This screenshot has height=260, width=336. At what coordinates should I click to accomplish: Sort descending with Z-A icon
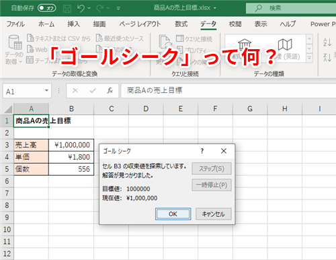[327, 57]
